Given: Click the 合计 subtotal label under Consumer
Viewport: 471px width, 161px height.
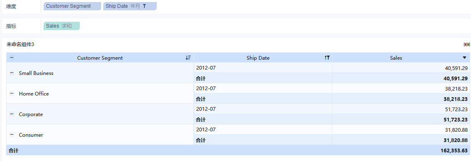Looking at the screenshot, I should tap(201, 140).
